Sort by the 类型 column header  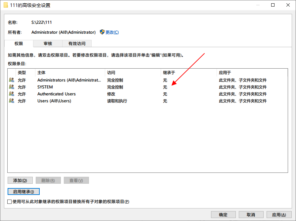click(25, 73)
